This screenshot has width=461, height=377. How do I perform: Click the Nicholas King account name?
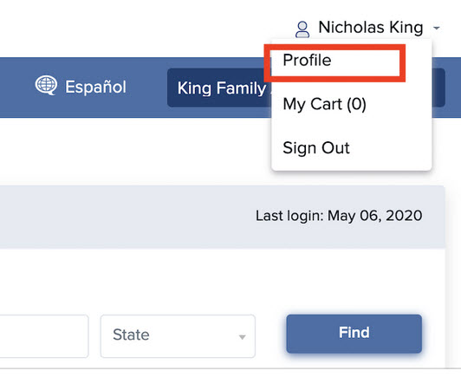point(371,28)
